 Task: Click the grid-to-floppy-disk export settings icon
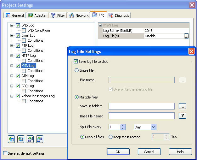(x=40, y=139)
